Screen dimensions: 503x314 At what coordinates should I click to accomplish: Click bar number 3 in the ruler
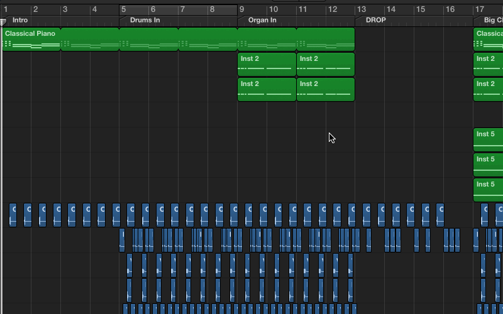click(65, 9)
